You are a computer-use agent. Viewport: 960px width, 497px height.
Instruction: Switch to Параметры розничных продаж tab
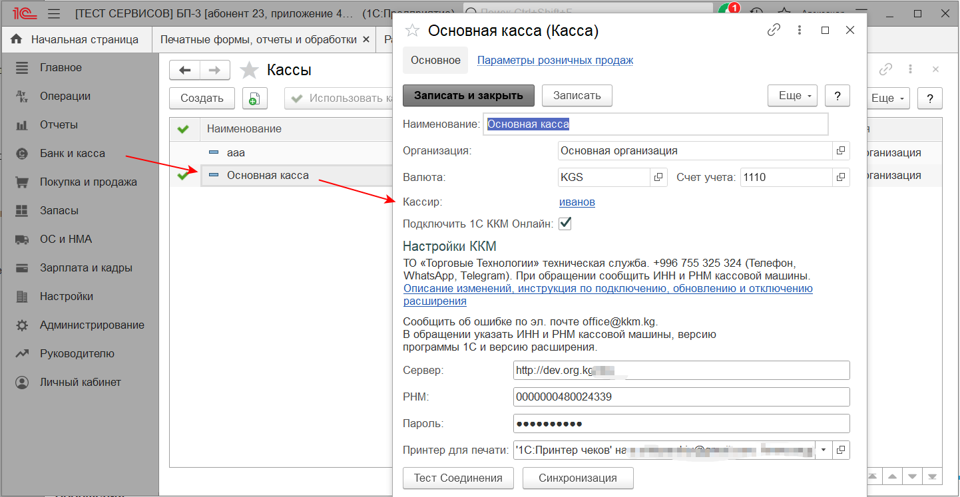click(x=555, y=60)
